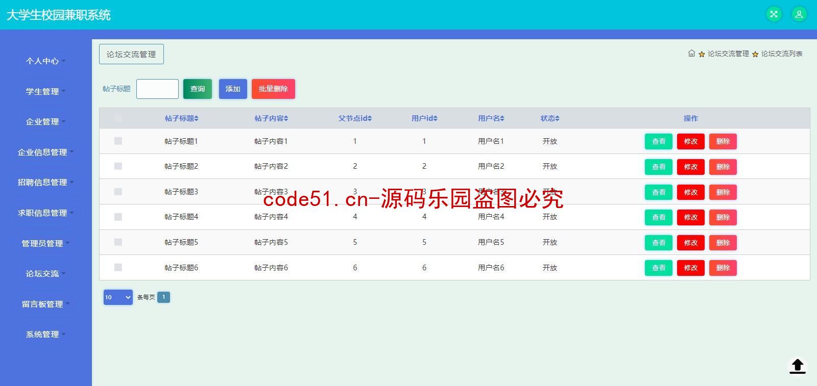Screen dimensions: 817x386
Task: View the post 帖子标题6 with 查看
Action: pos(659,268)
